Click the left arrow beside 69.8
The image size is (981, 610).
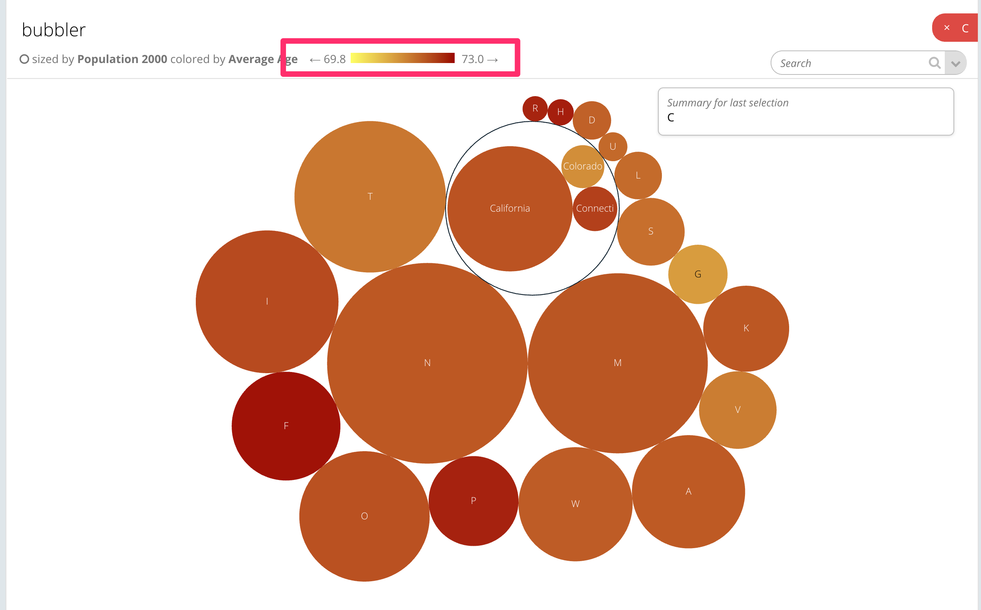315,60
